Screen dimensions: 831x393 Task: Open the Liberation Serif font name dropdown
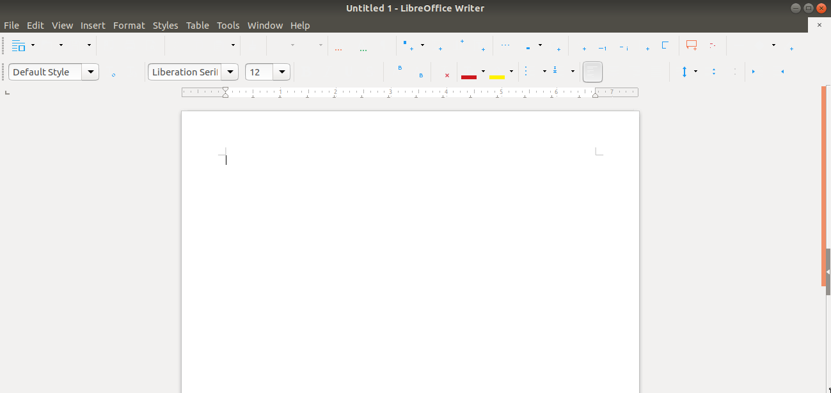[x=230, y=72]
